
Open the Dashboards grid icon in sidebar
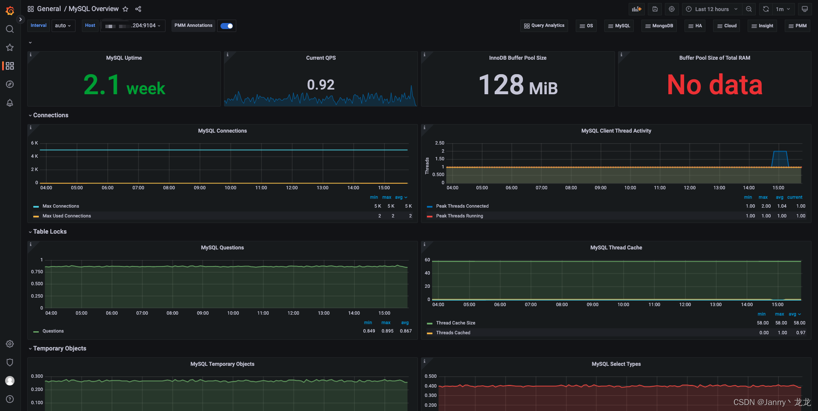pos(10,66)
